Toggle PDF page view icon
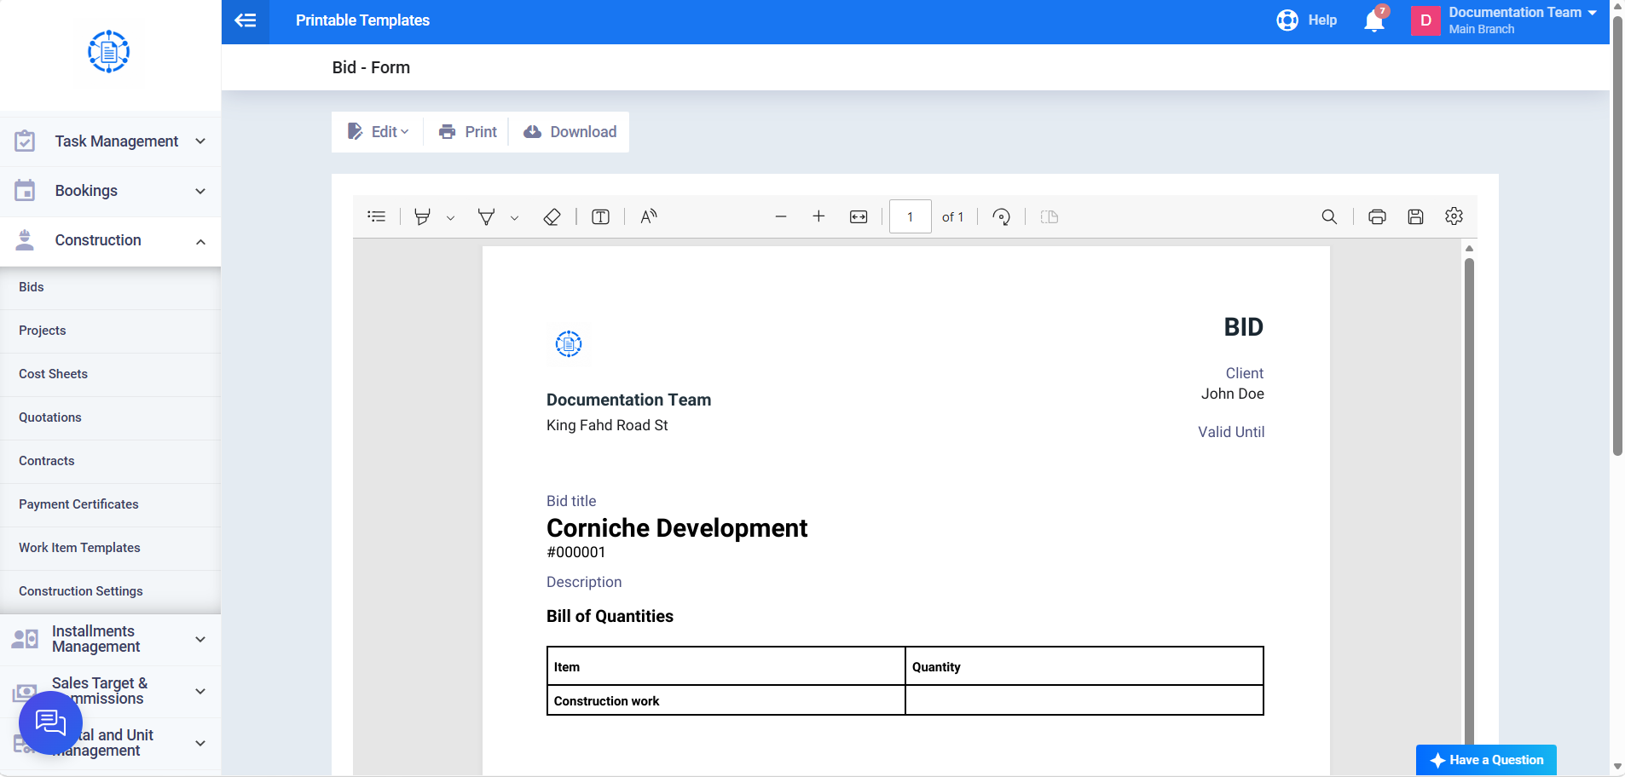The width and height of the screenshot is (1625, 777). (1050, 216)
